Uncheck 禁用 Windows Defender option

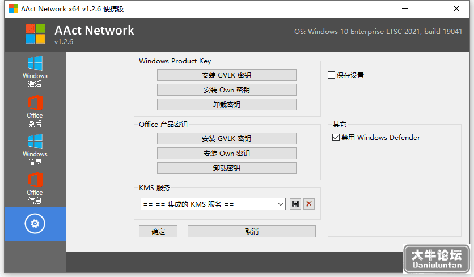[x=336, y=138]
